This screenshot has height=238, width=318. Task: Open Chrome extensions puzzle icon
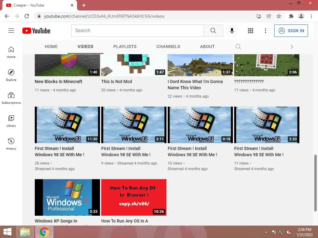tap(291, 16)
